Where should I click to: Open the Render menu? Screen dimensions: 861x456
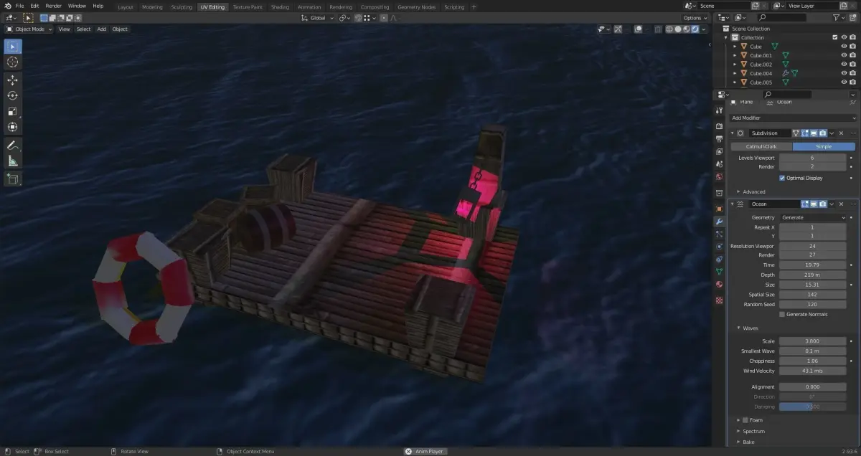coord(53,6)
